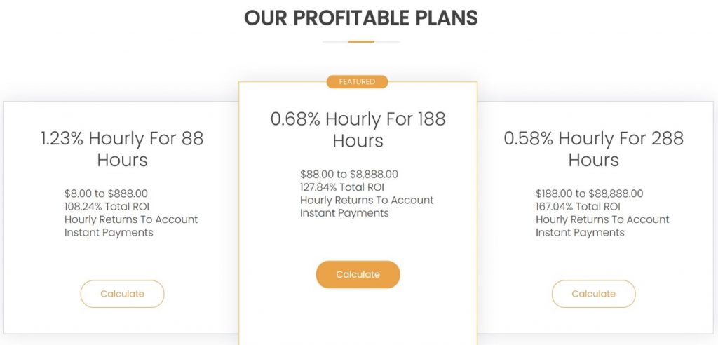Click the 0.58% Hourly For 288 Hours title

(593, 149)
